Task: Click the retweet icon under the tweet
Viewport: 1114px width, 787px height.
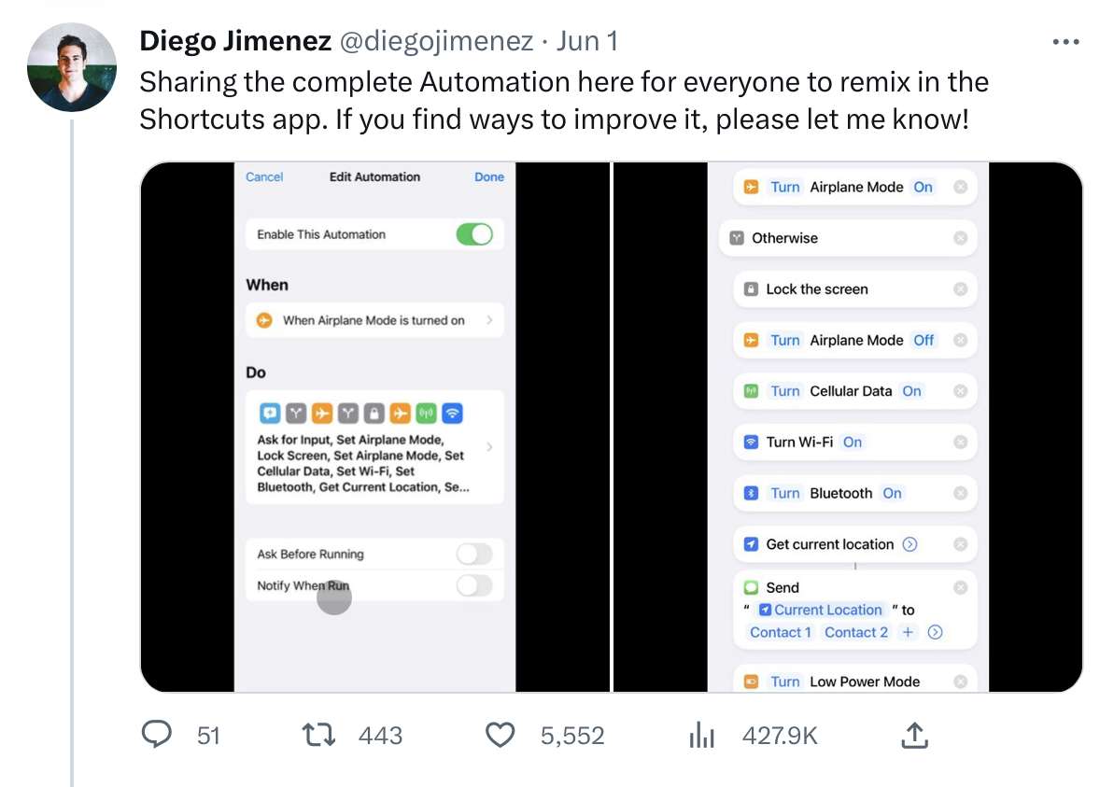Action: click(317, 735)
